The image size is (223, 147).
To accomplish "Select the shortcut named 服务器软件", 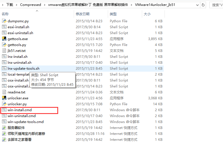I will pos(16,128).
